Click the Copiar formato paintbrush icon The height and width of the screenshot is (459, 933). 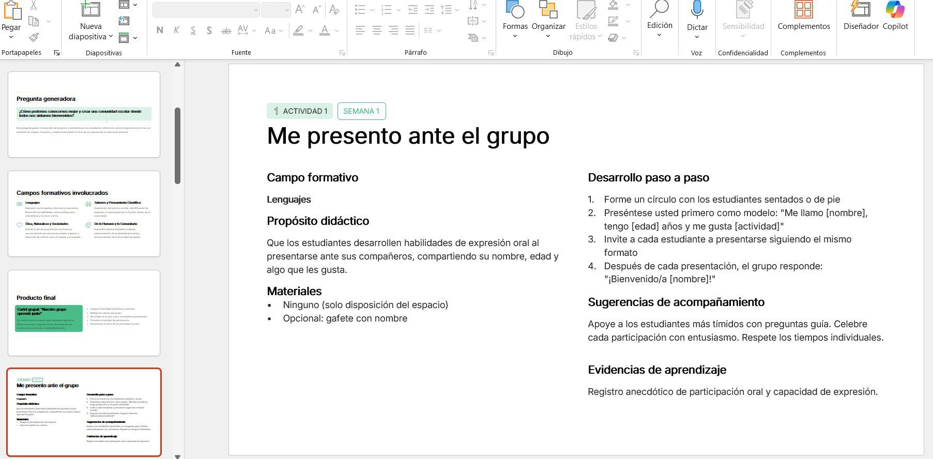(34, 37)
